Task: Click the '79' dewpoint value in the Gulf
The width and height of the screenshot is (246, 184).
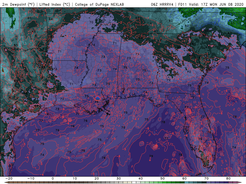Action: (x=151, y=156)
